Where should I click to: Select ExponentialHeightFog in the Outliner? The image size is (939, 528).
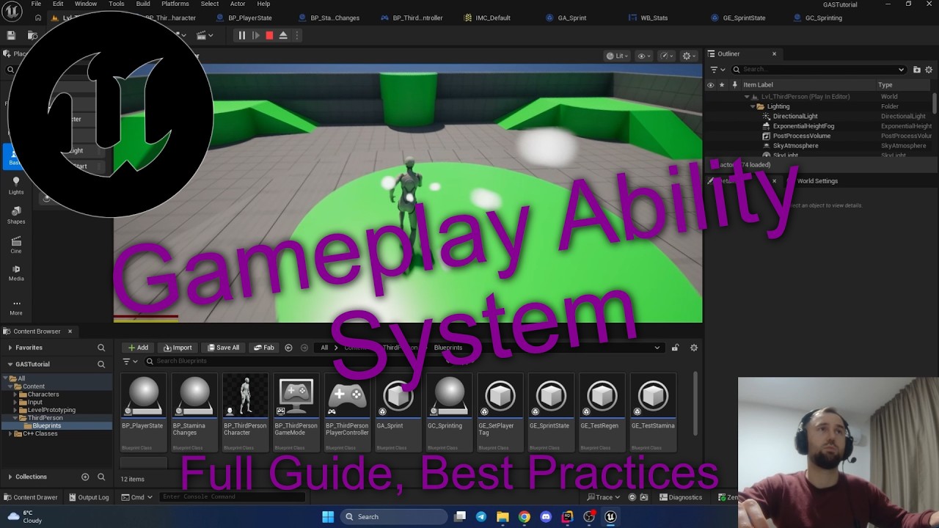803,126
